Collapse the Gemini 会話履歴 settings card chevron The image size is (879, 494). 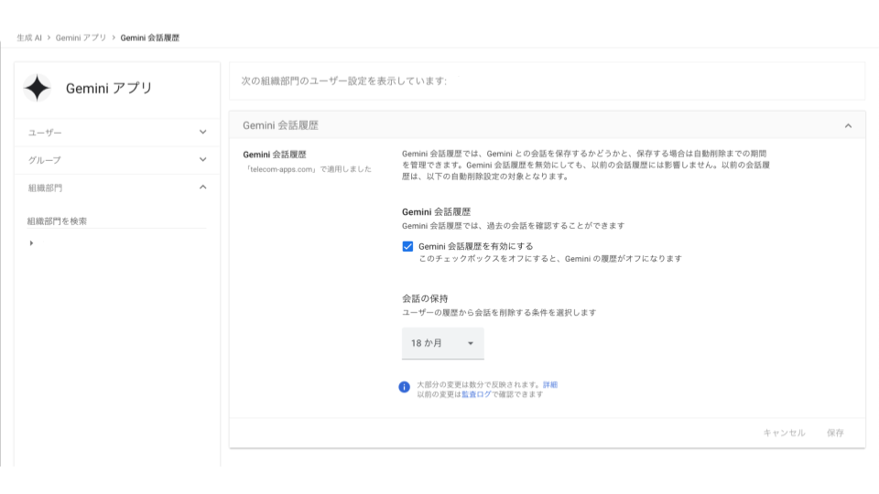[848, 125]
